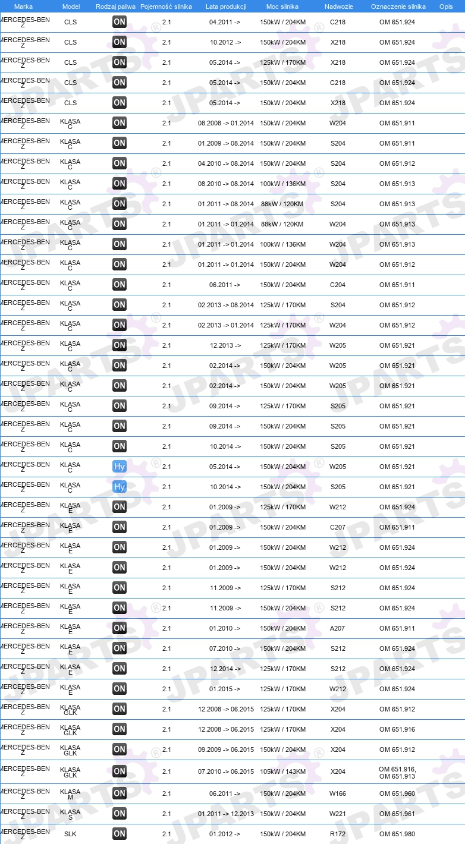Click ON icon for Klasa E 01.2015 row
Screen dimensions: 465x844
pyautogui.click(x=120, y=689)
